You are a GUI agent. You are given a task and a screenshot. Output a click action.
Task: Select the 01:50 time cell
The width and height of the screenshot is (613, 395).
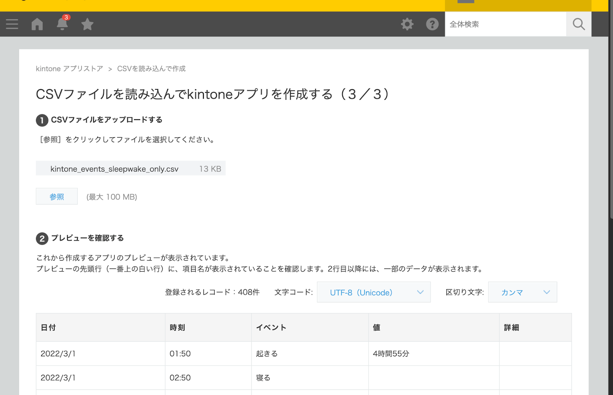click(208, 354)
